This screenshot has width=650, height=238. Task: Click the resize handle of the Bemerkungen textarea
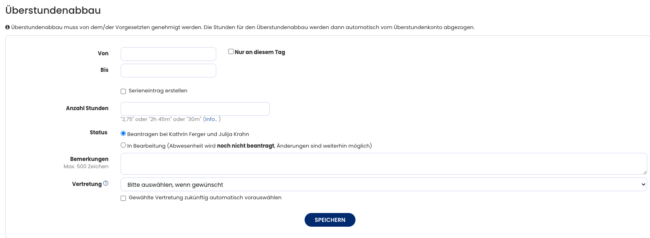tap(644, 172)
